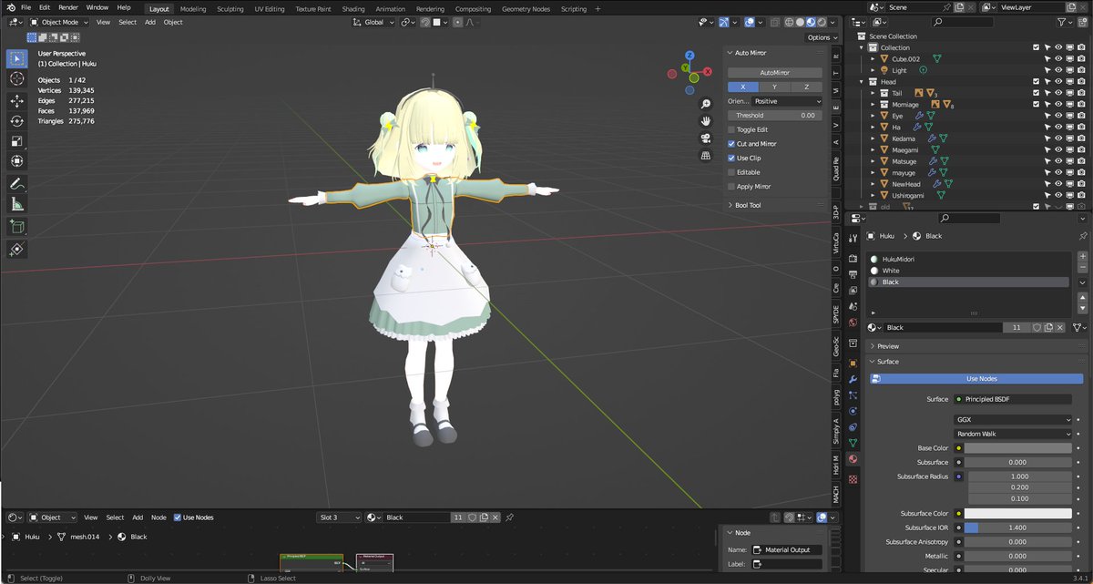Switch orthographic/perspective grid icon
The width and height of the screenshot is (1093, 584).
[705, 156]
